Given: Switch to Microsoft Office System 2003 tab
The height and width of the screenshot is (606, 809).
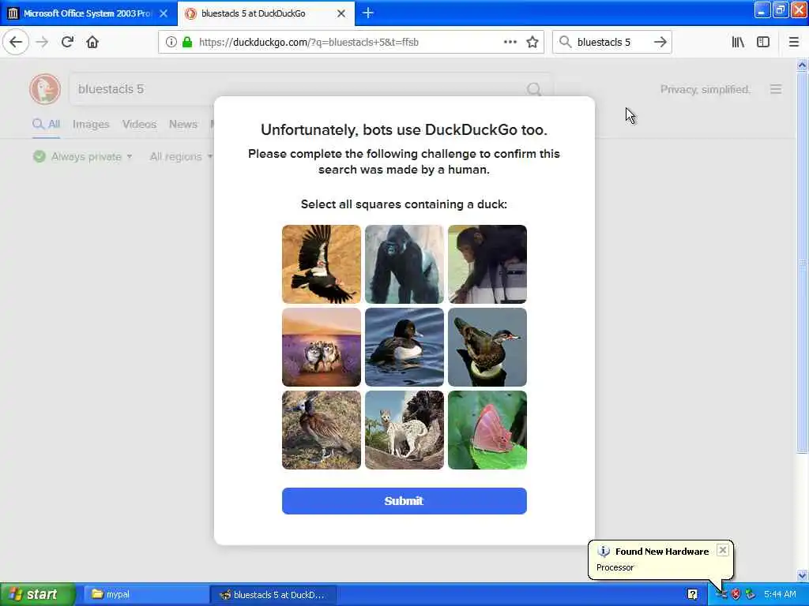Looking at the screenshot, I should (88, 13).
